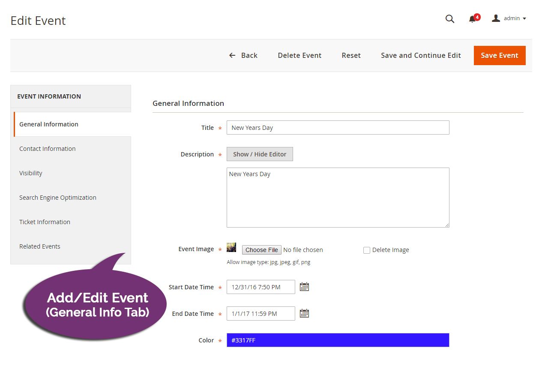Click Save and Continue Edit
Image resolution: width=545 pixels, height=372 pixels.
coord(420,55)
